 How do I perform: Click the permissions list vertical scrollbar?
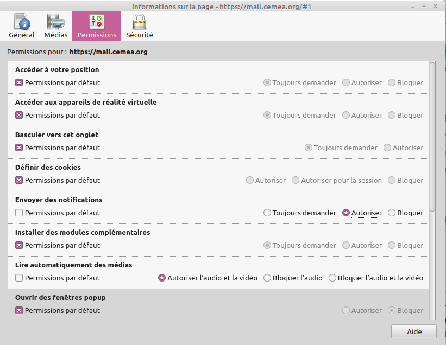point(432,136)
